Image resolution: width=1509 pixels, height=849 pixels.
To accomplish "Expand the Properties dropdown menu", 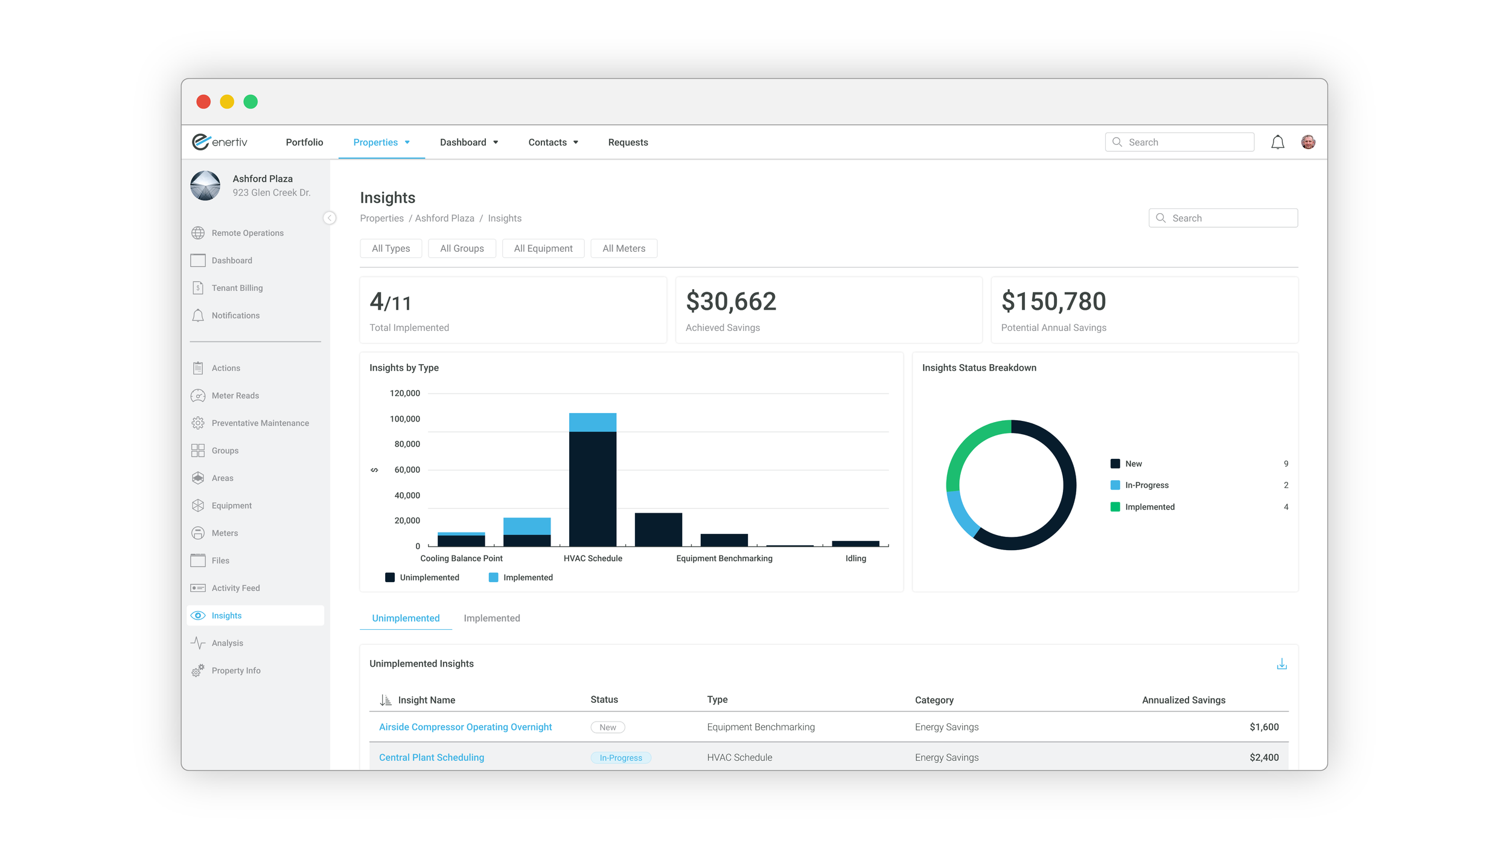I will click(x=381, y=143).
